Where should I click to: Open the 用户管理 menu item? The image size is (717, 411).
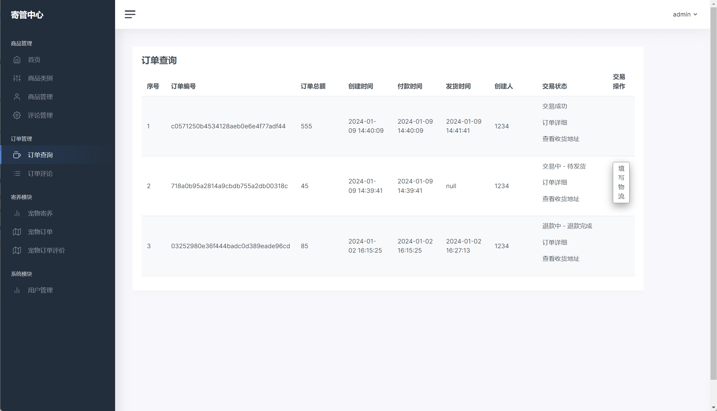pos(40,290)
